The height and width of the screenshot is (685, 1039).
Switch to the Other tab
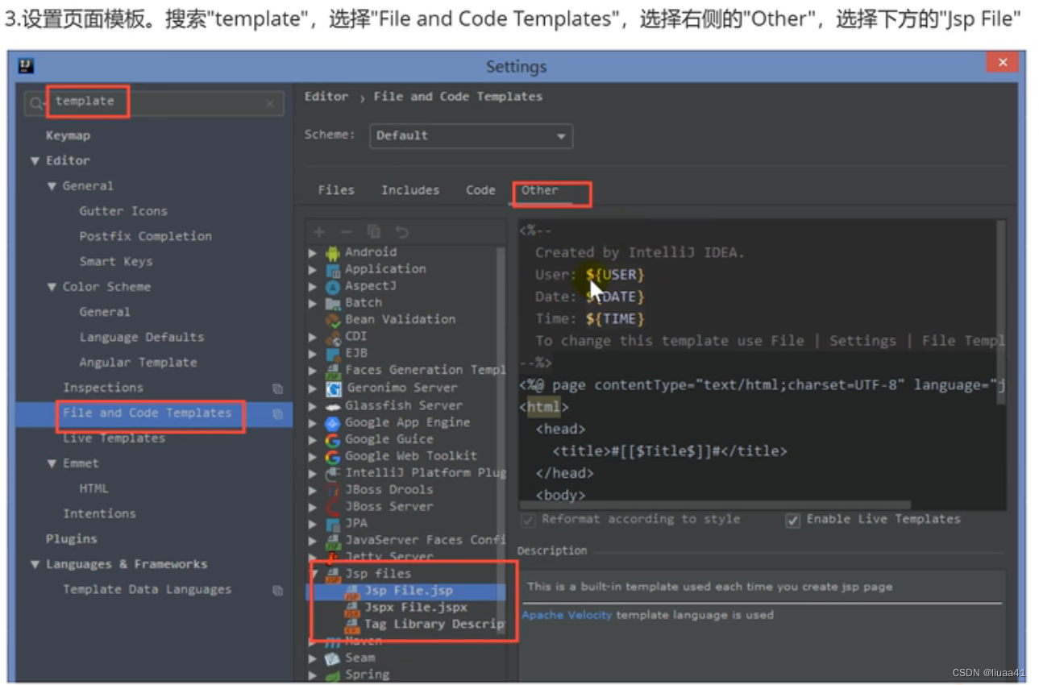[x=539, y=191]
